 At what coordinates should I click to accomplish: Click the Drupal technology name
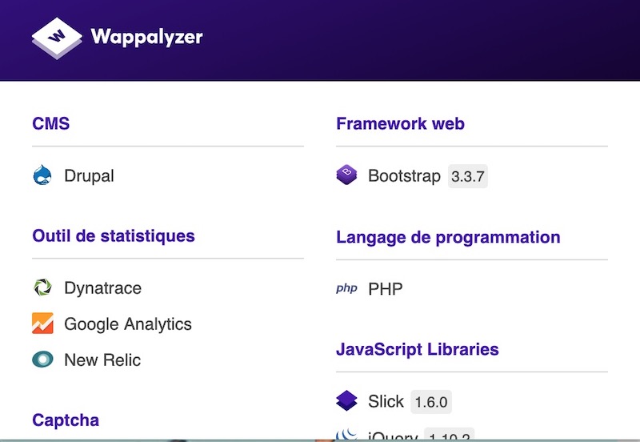coord(89,175)
